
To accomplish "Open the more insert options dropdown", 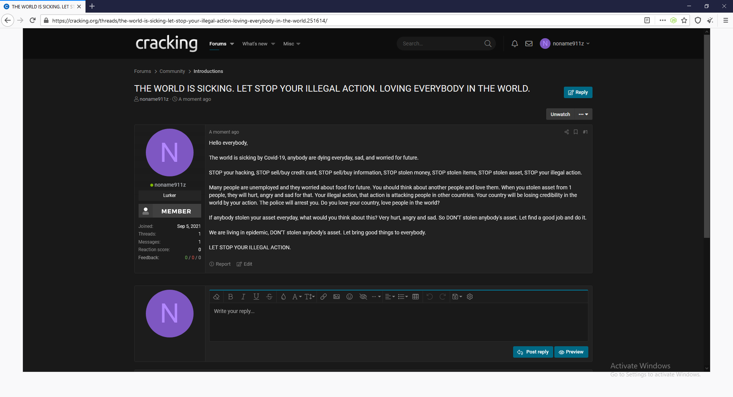I will coord(376,297).
